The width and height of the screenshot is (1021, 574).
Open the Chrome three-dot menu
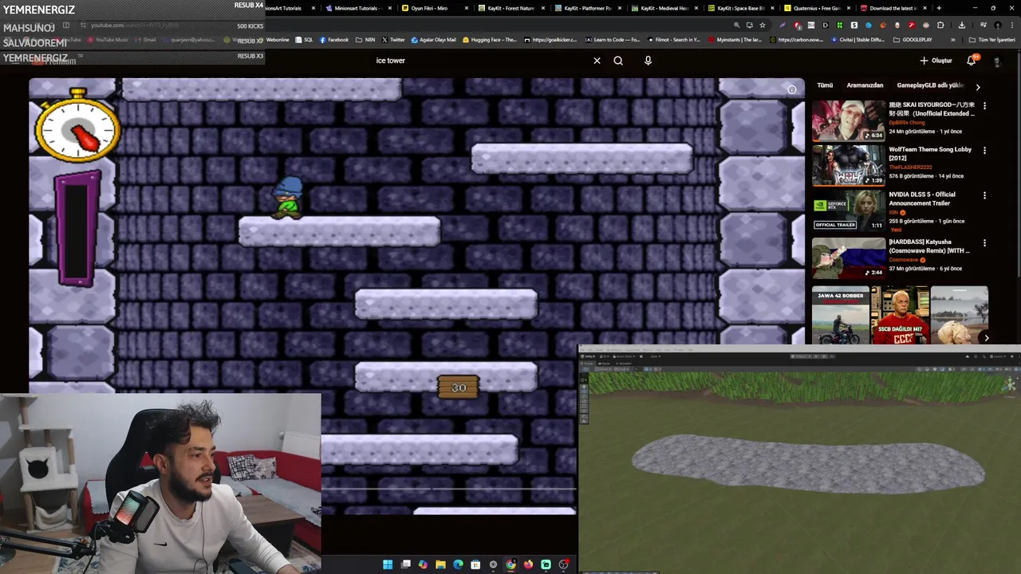1012,26
